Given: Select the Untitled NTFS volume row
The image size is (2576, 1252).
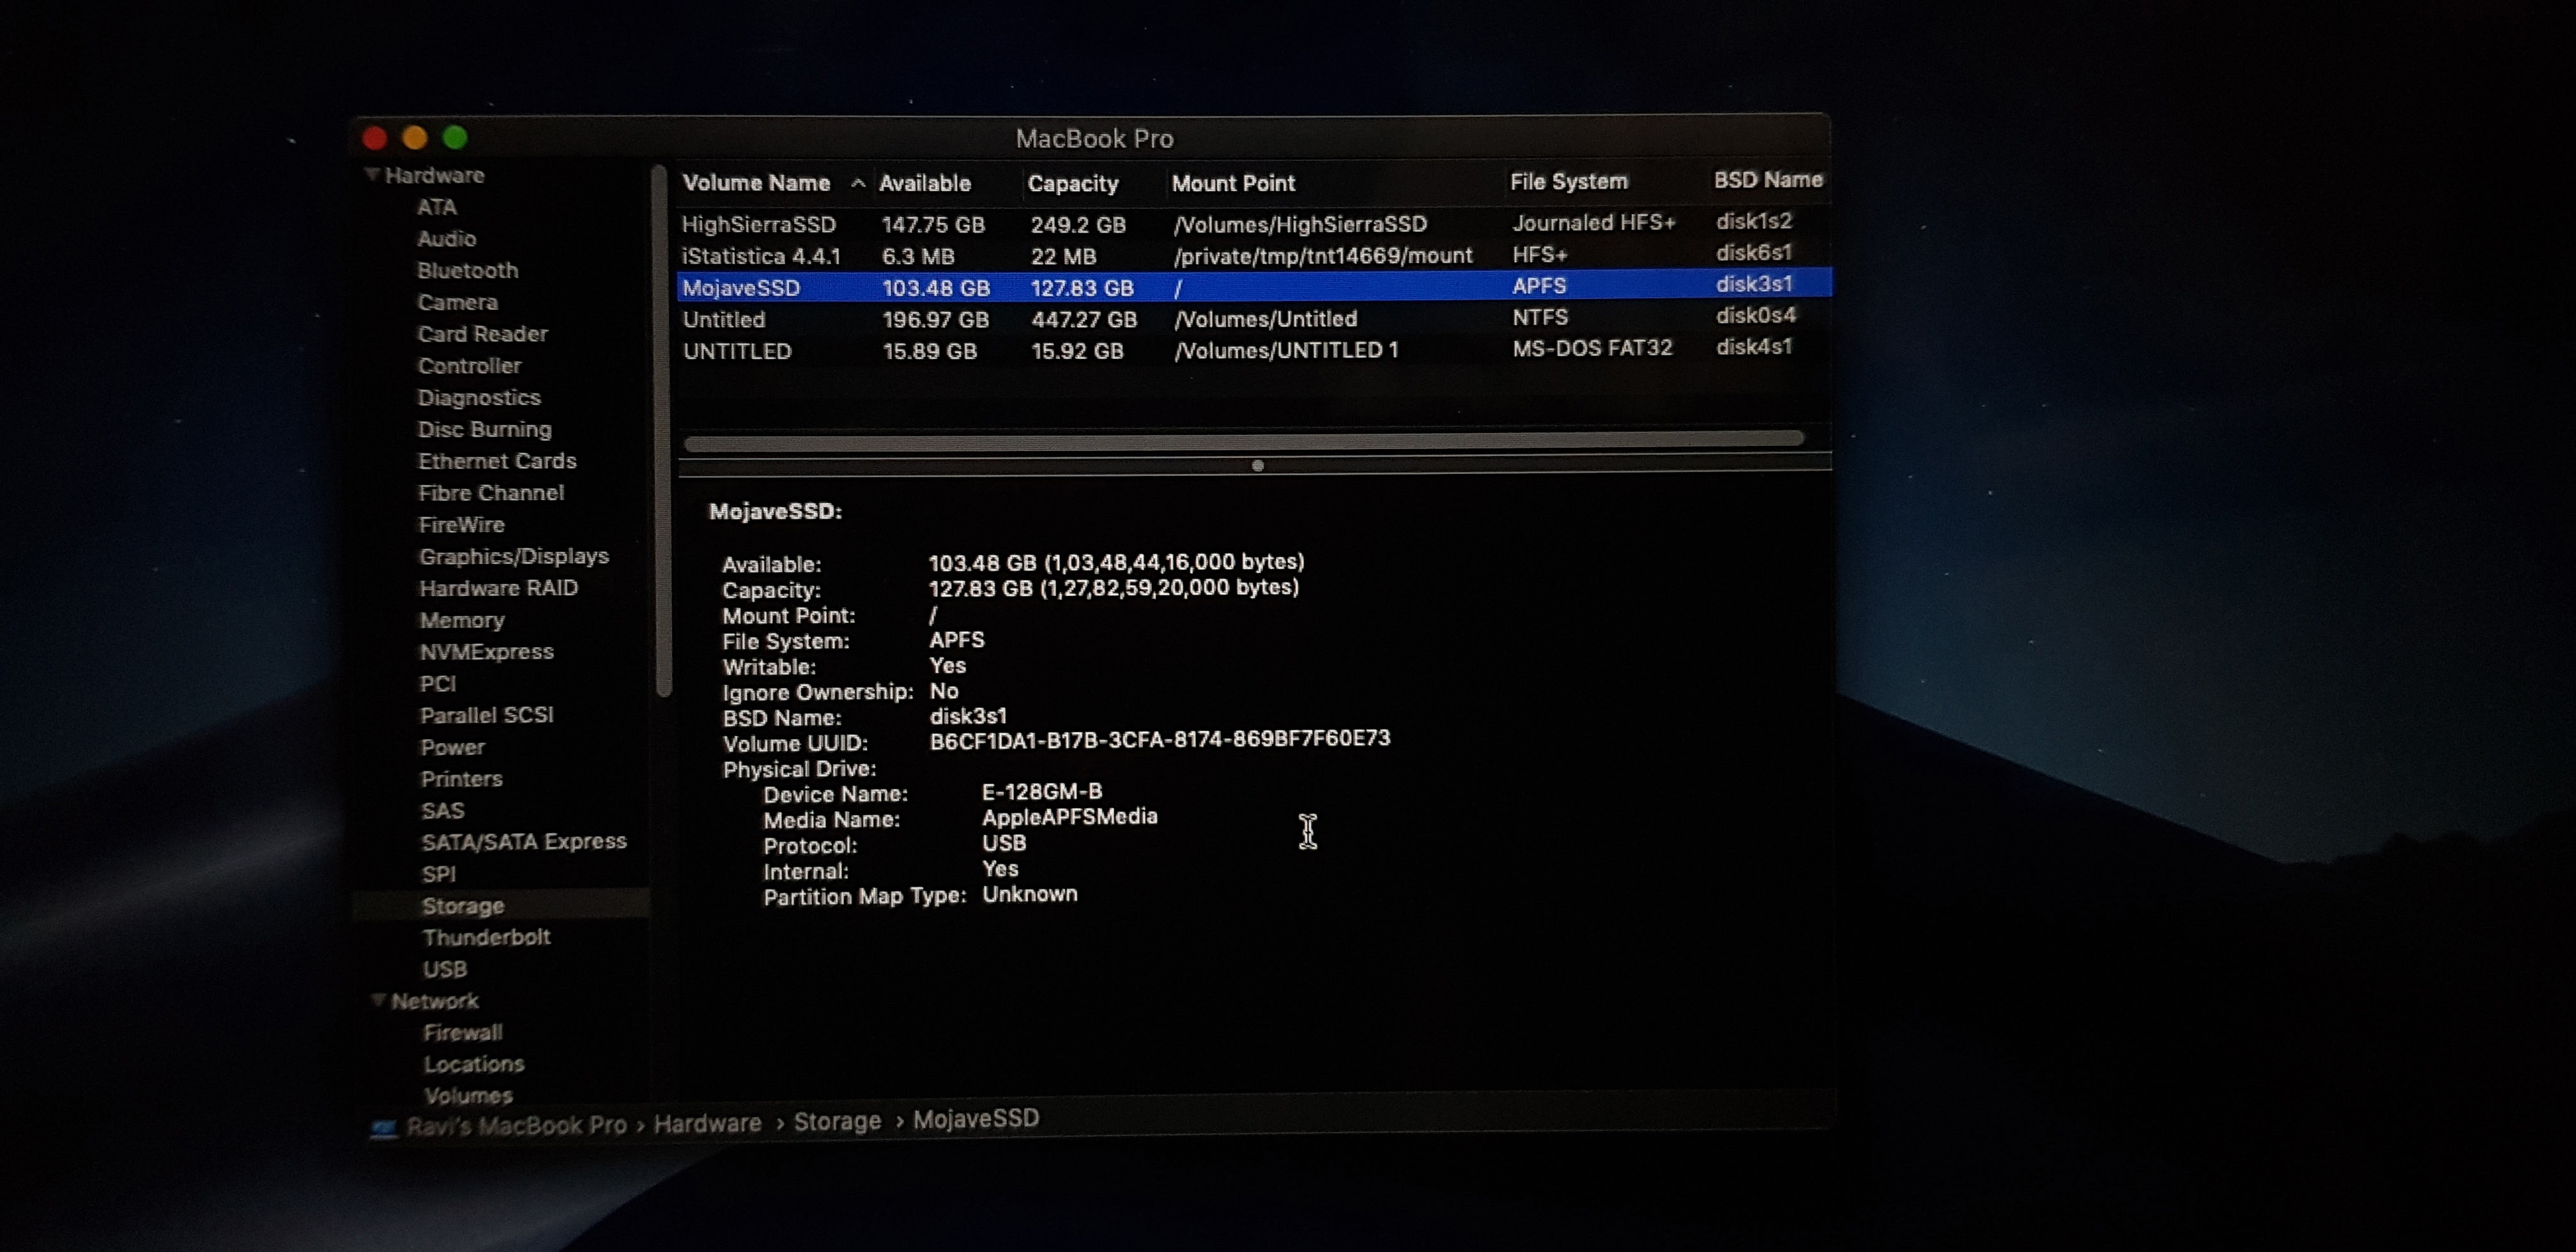Looking at the screenshot, I should tap(1254, 319).
